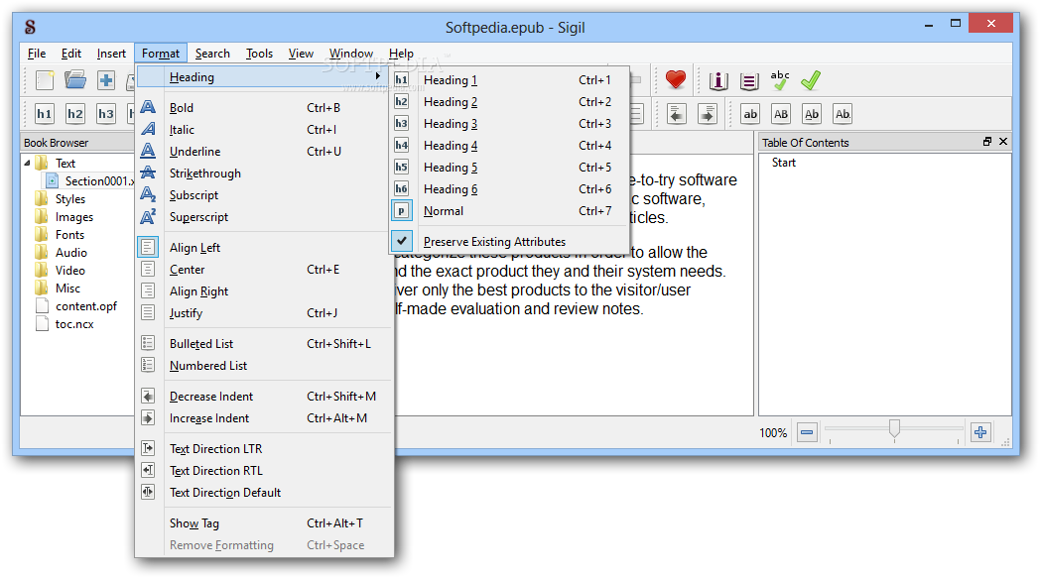Choose Justify alignment
Screen dimensions: 1040x578
point(264,313)
